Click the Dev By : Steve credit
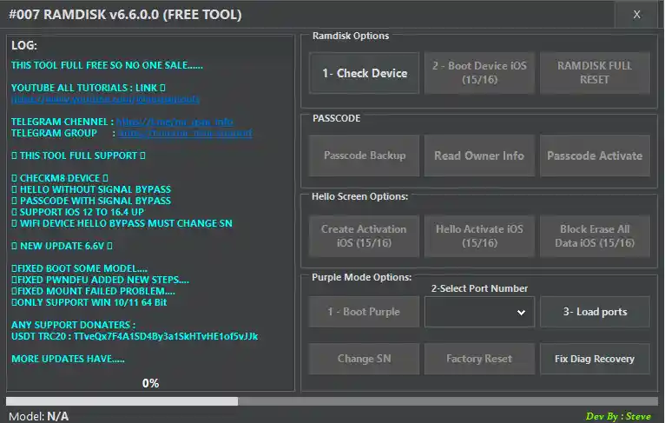The image size is (665, 423). 618,416
